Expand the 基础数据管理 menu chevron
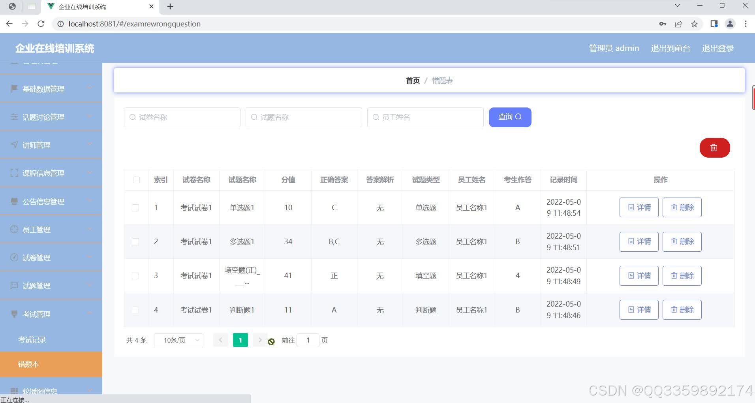Image resolution: width=755 pixels, height=403 pixels. (x=89, y=88)
